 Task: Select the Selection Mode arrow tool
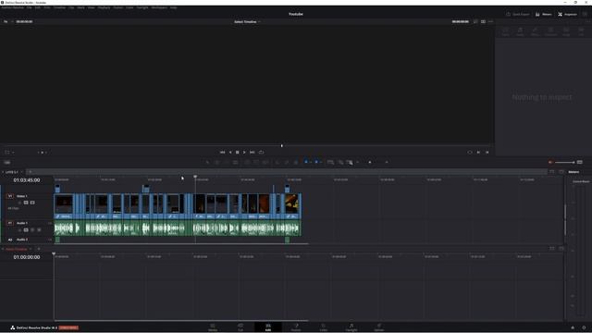[207, 163]
